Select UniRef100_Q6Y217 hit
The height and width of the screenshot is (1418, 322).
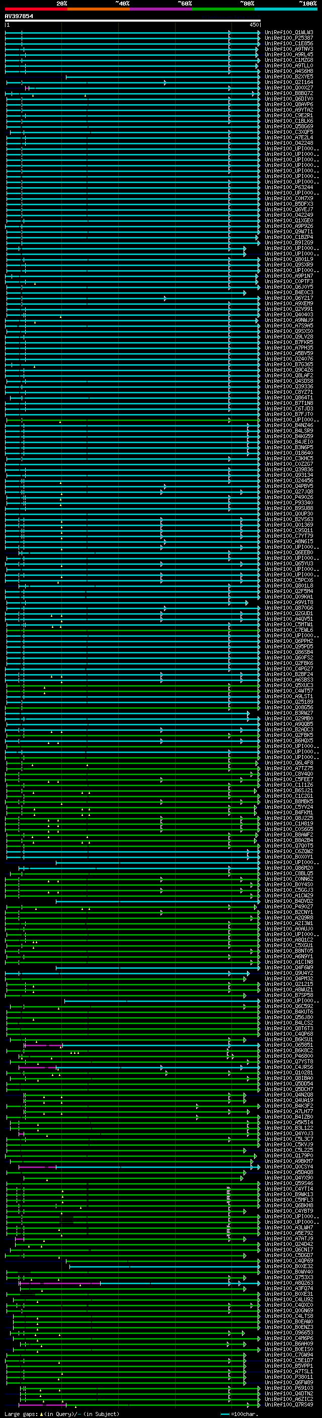click(289, 298)
